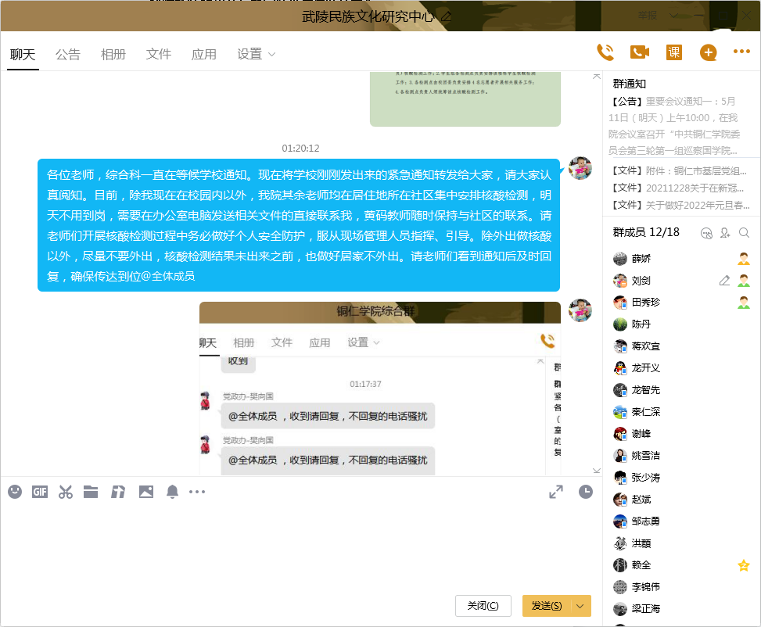Open the dropdown arrow beside 发送

coord(580,606)
